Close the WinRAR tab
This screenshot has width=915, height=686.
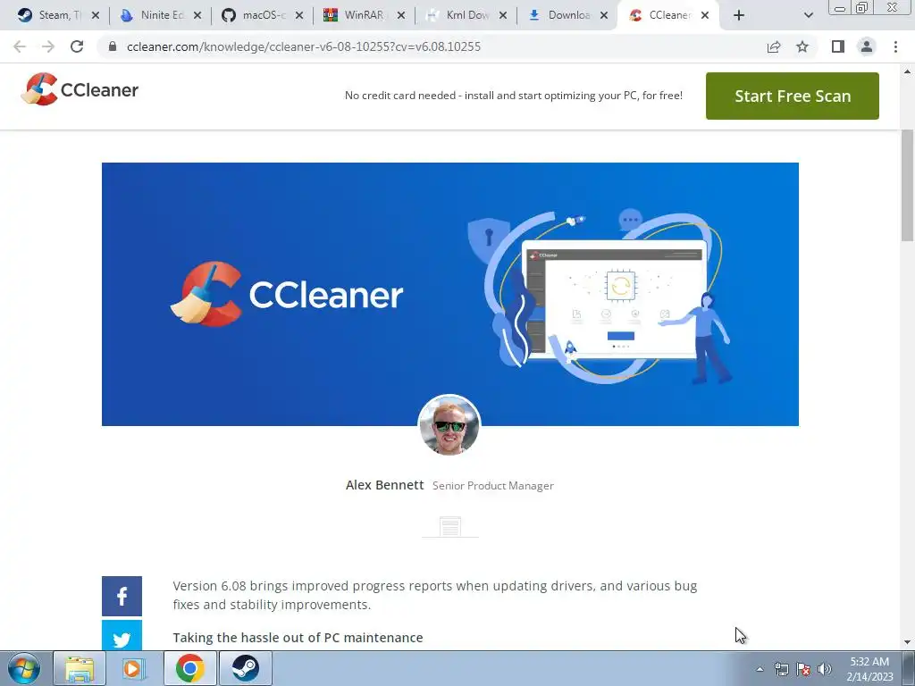click(401, 15)
